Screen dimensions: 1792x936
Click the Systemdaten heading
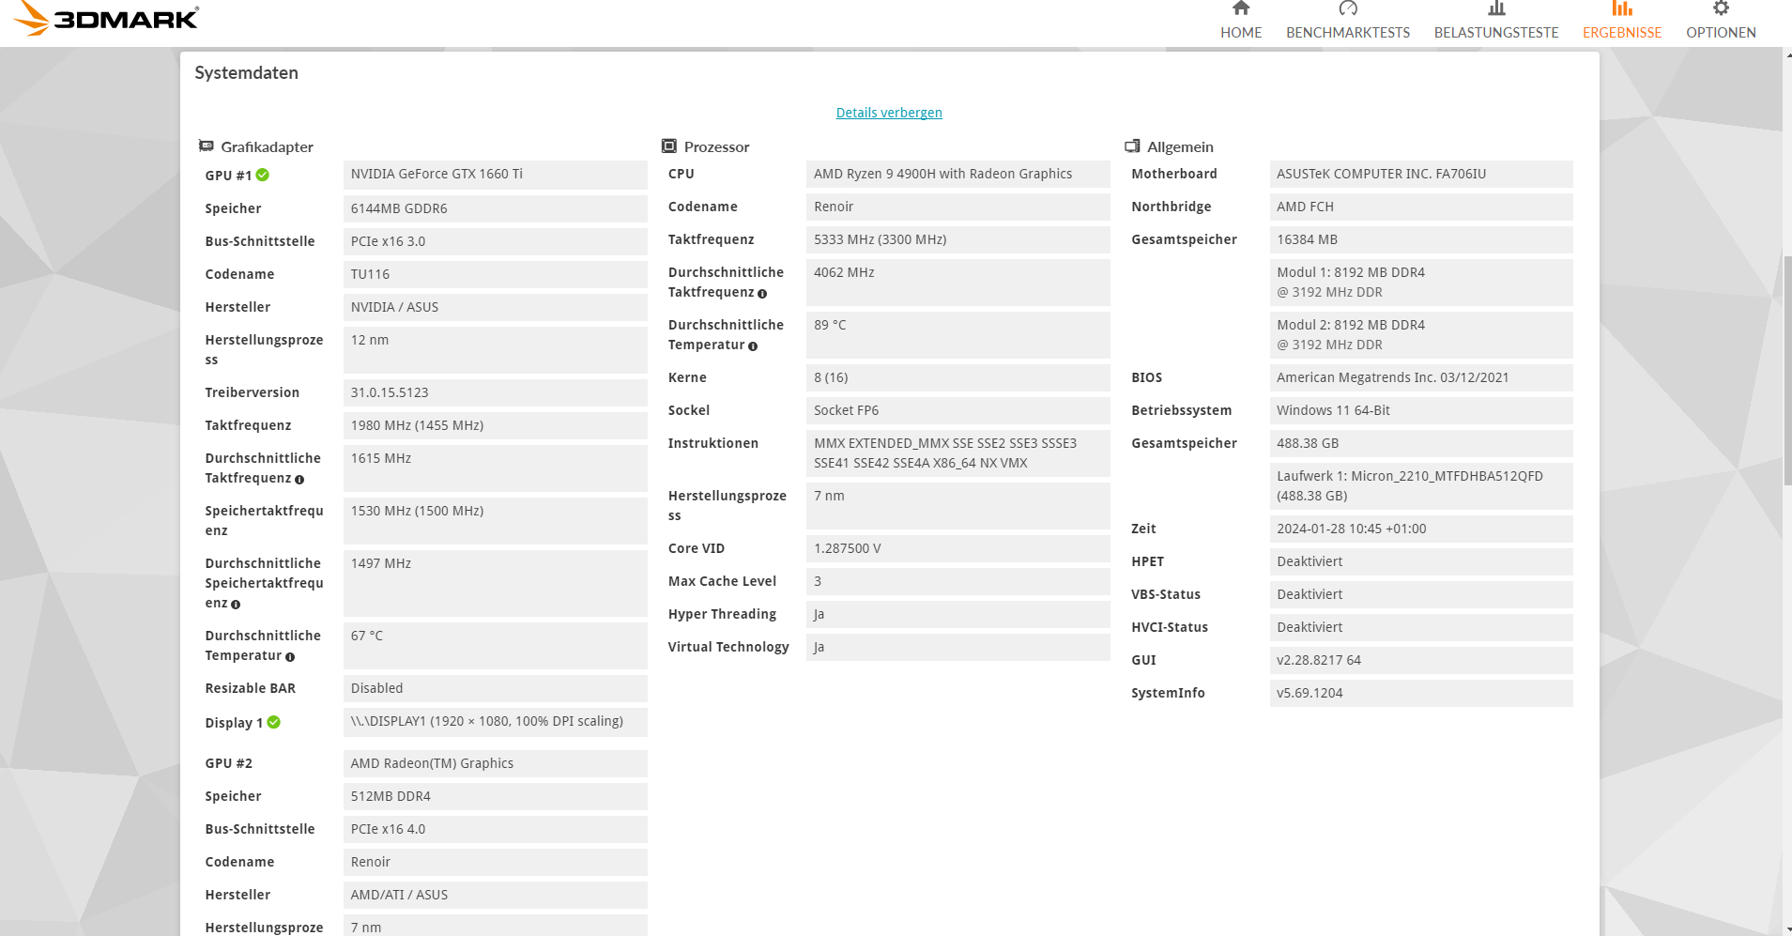coord(246,73)
